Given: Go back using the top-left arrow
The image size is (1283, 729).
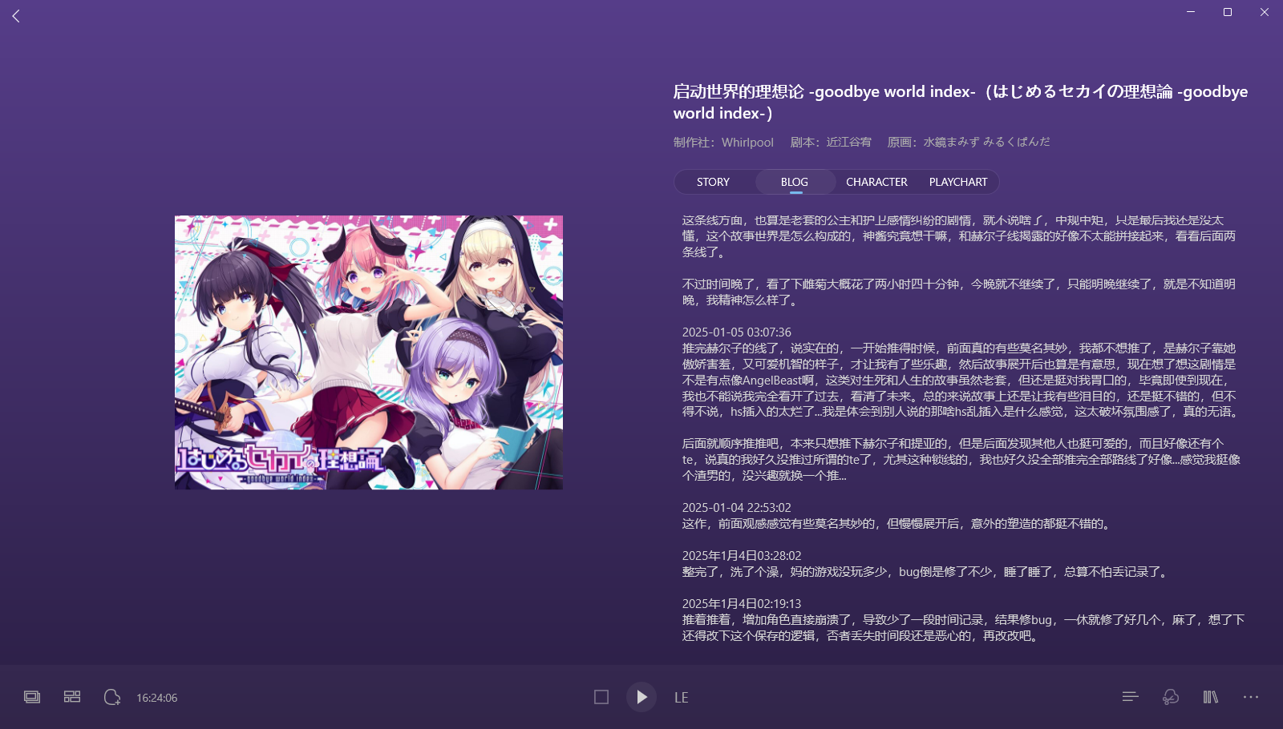Looking at the screenshot, I should 16,15.
